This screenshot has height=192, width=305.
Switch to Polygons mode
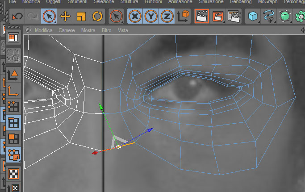(13, 138)
